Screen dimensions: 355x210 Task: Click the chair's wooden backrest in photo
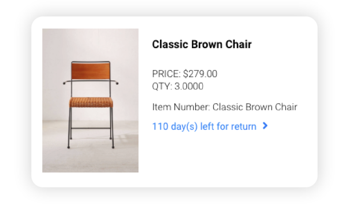click(x=91, y=71)
